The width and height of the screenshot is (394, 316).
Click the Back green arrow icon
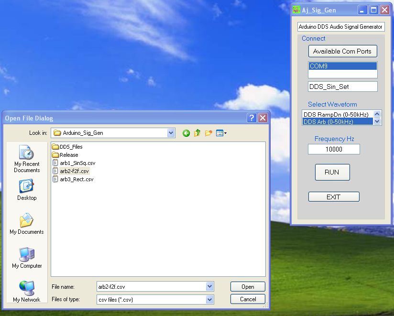[186, 133]
